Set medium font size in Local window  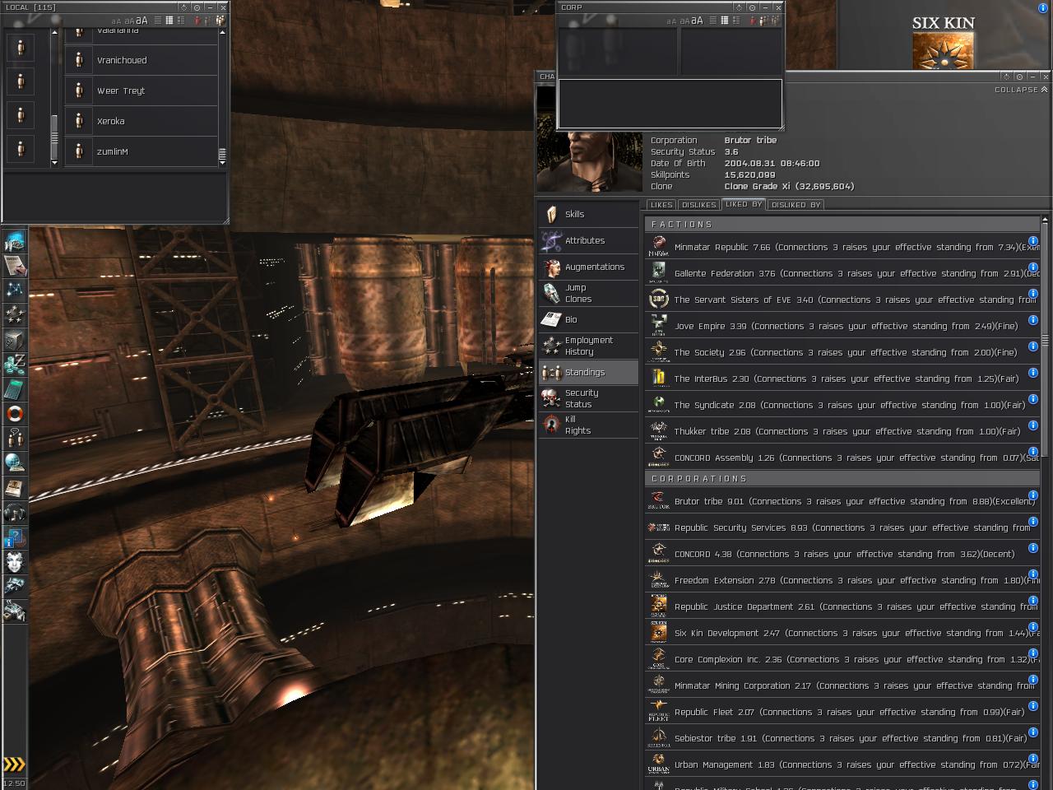coord(128,21)
